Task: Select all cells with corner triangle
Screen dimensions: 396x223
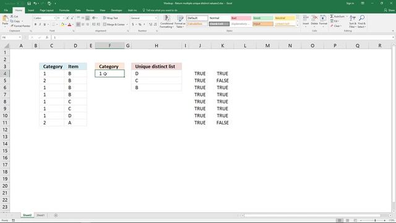Action: 7,46
